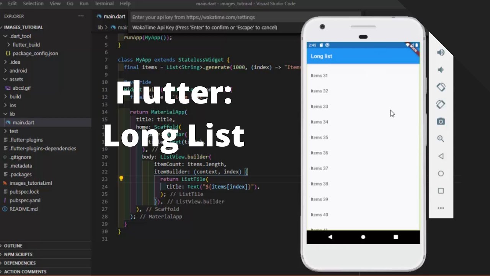Expand the ACTION COMMENTS section
The image size is (490, 276).
(46, 271)
